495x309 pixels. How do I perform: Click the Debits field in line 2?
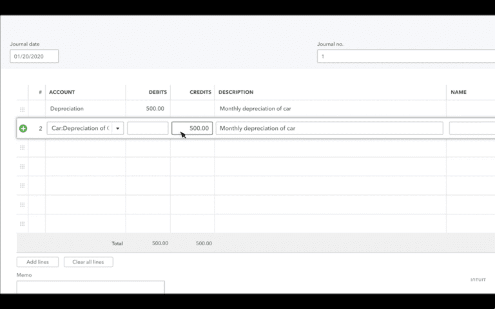(148, 128)
